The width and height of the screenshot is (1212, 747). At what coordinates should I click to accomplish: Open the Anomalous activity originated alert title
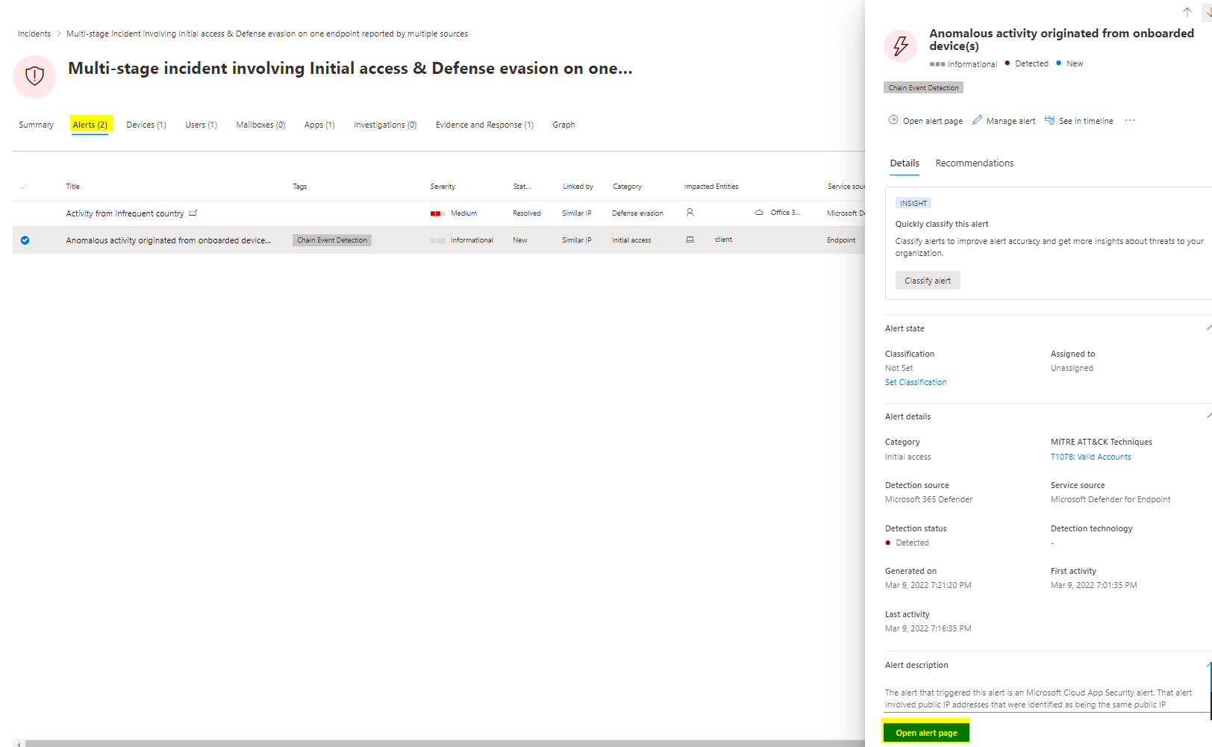(169, 240)
